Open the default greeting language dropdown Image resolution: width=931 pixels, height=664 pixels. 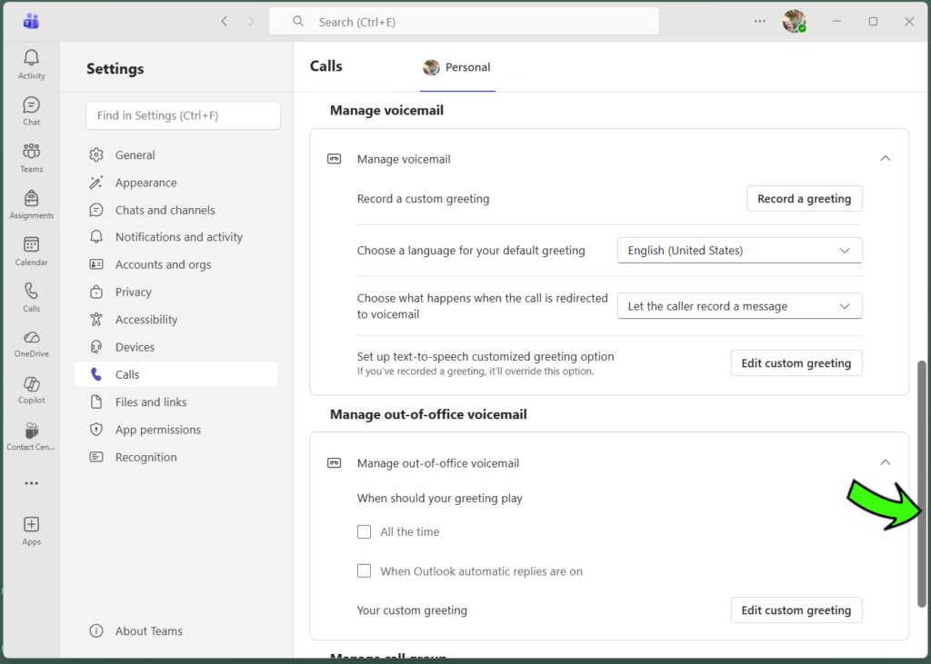click(x=739, y=250)
